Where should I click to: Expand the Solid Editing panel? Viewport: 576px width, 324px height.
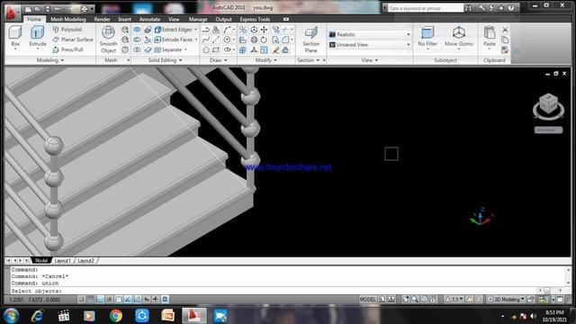coord(165,60)
